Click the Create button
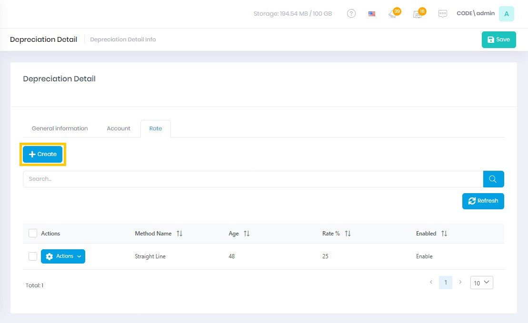 point(43,154)
